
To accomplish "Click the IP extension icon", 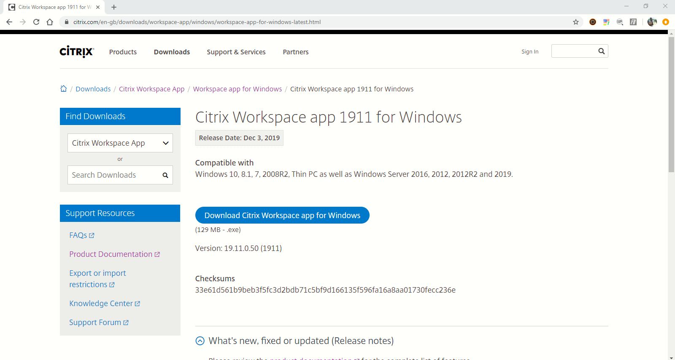I will [x=620, y=22].
